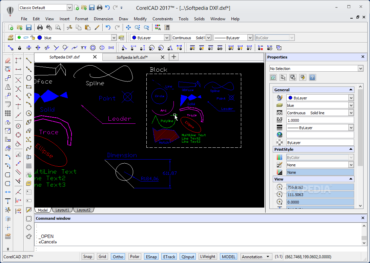Toggle Snap in status bar
370x263 pixels.
coord(88,257)
